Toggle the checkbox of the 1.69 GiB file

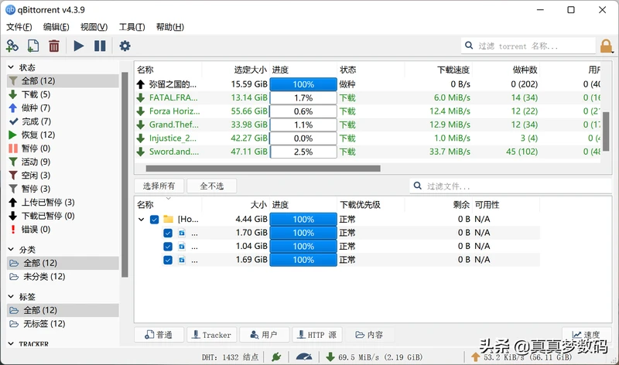point(168,260)
